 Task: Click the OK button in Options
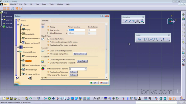94,83
